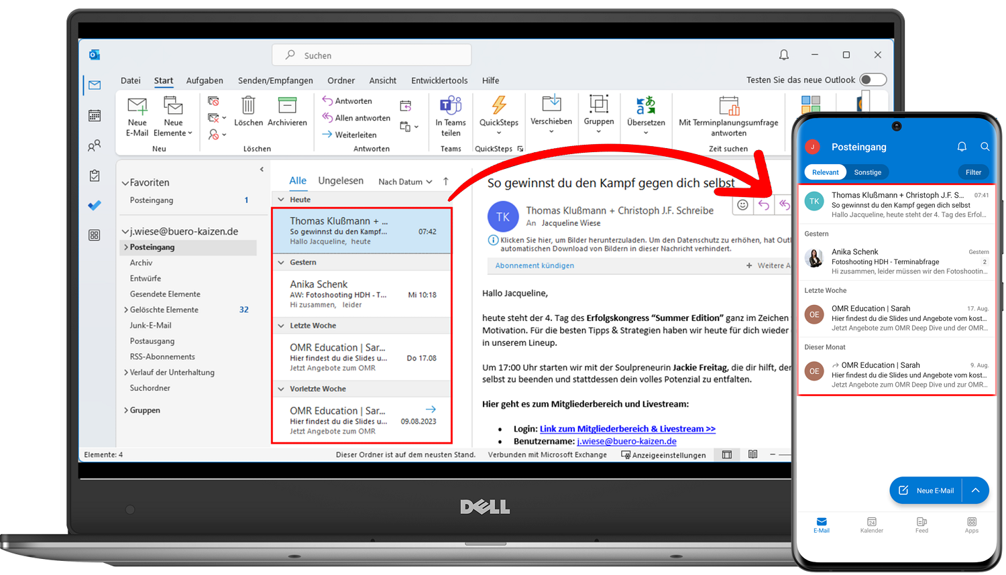Select the Junk-E-Mail folder

pyautogui.click(x=150, y=326)
